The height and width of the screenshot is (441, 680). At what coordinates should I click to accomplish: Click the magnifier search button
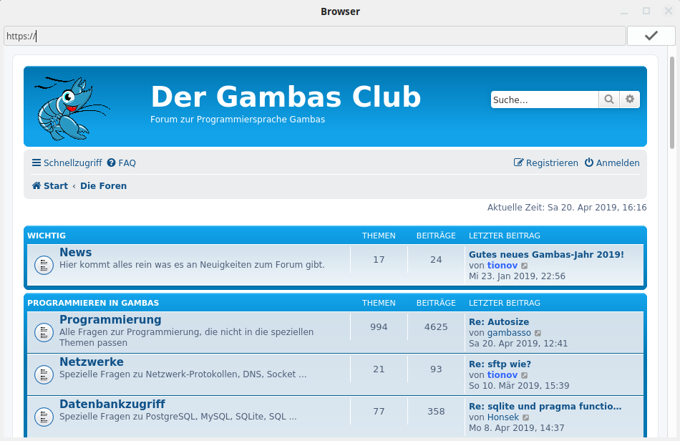[x=609, y=100]
